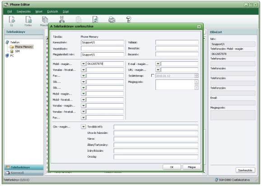
Task: Open the help question mark toolbar icon
Action: point(128,19)
